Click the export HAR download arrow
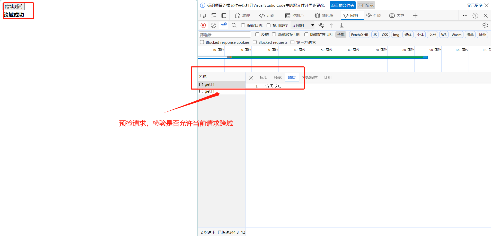This screenshot has width=491, height=236. pyautogui.click(x=341, y=25)
